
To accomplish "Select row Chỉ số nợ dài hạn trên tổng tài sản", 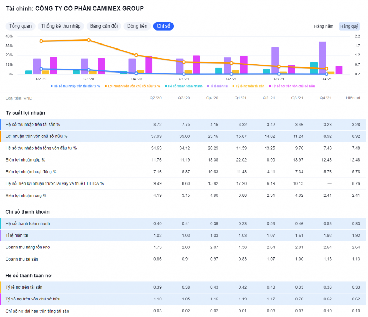I will pos(183,311).
